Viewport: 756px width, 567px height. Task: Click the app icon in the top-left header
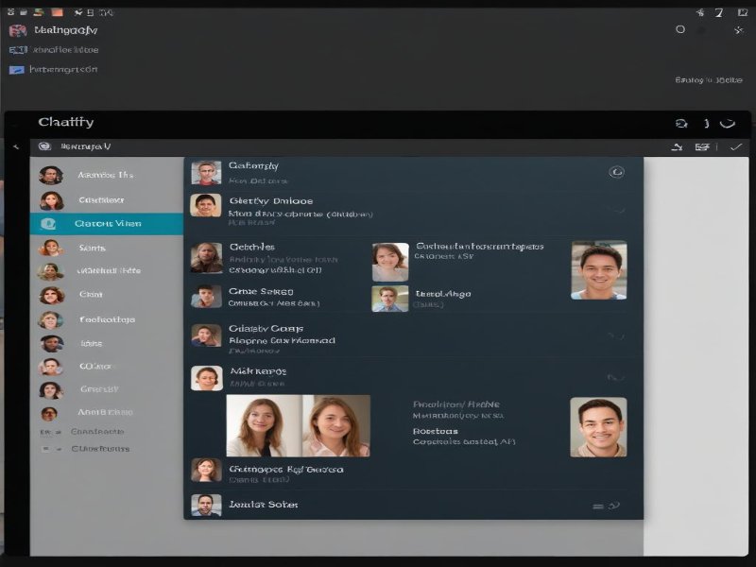click(x=17, y=30)
